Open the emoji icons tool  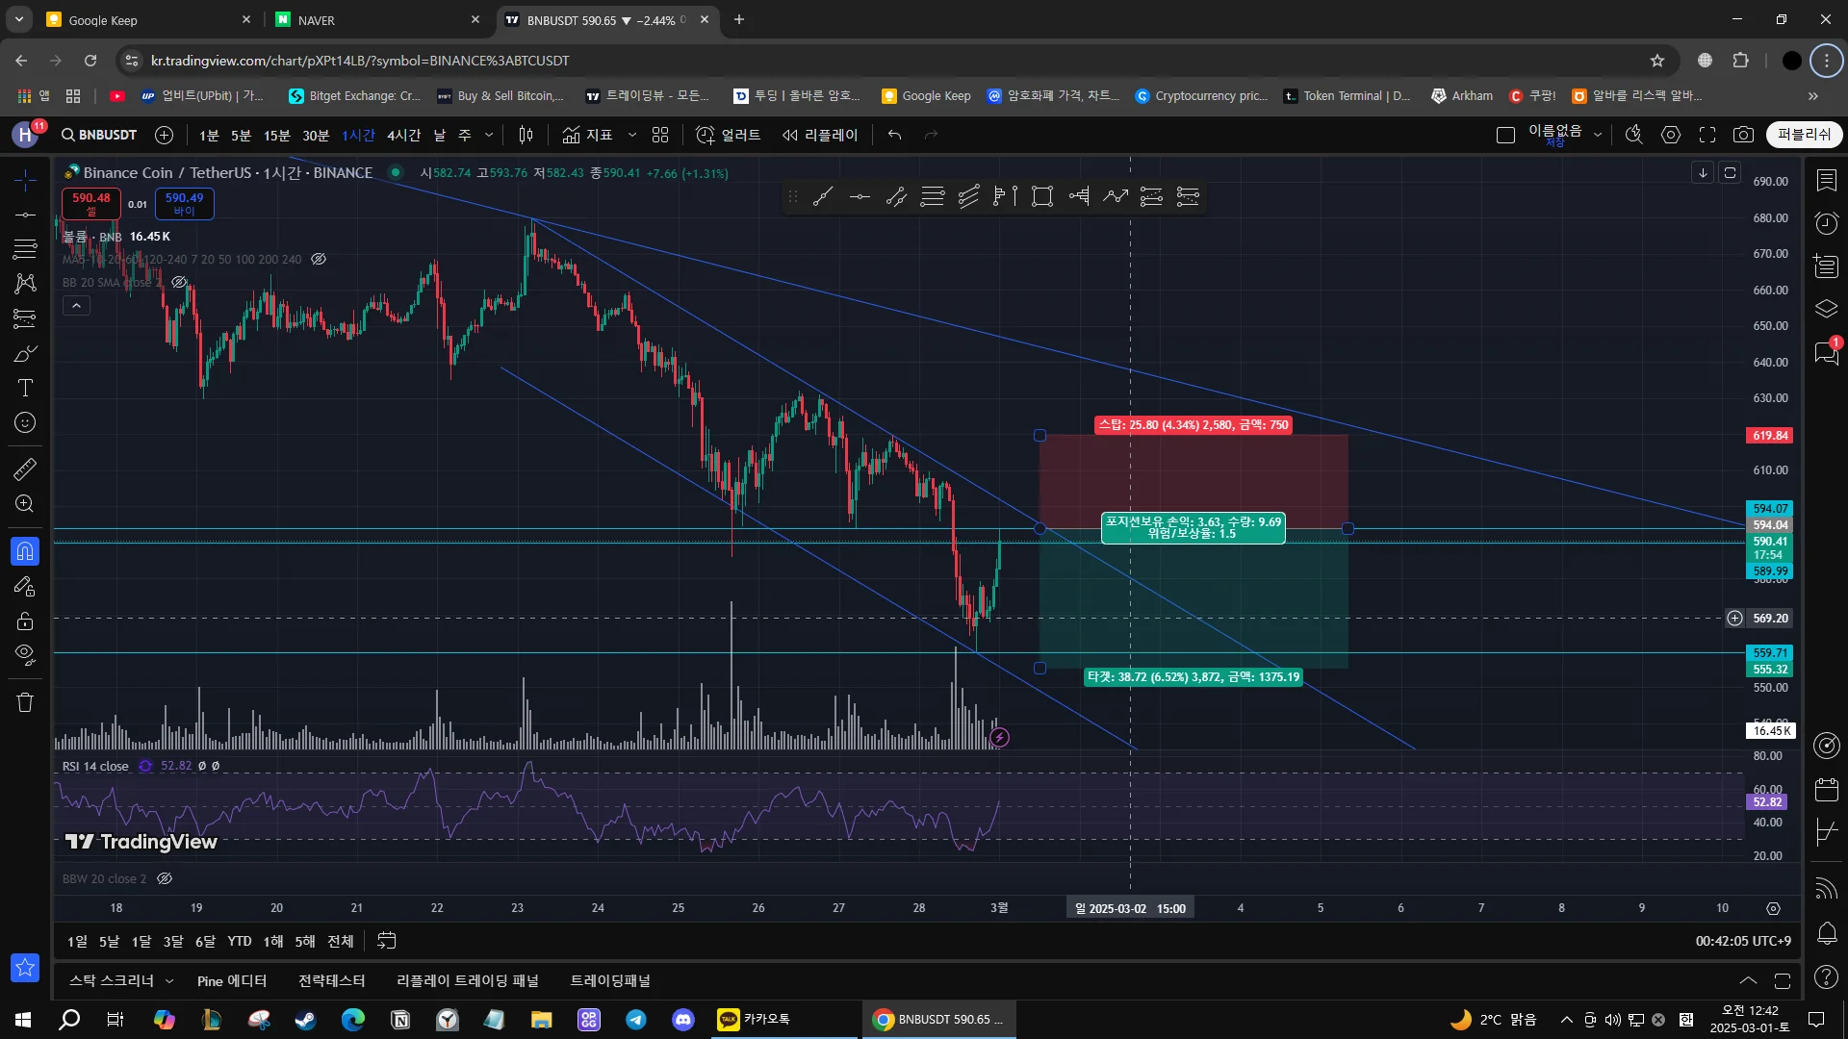click(x=25, y=422)
